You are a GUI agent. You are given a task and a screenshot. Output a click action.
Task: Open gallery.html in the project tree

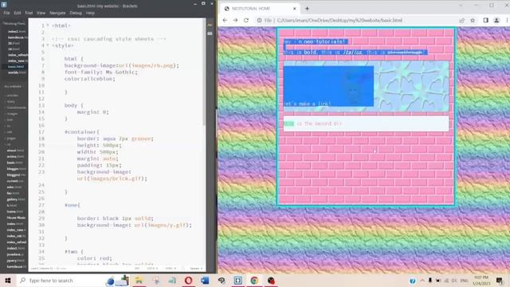(x=15, y=199)
